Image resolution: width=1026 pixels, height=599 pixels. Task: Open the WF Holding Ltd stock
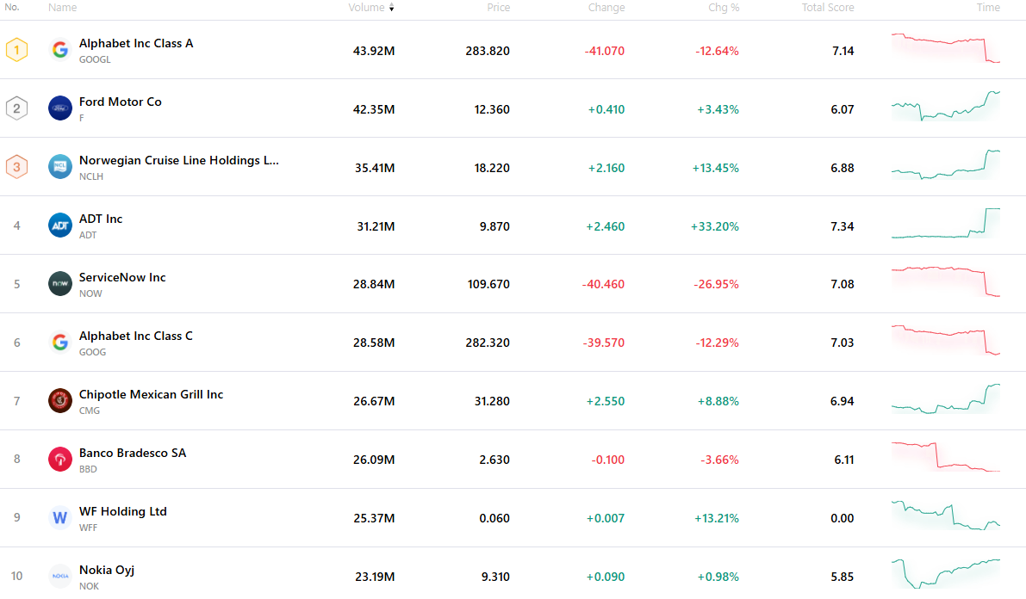pyautogui.click(x=123, y=511)
